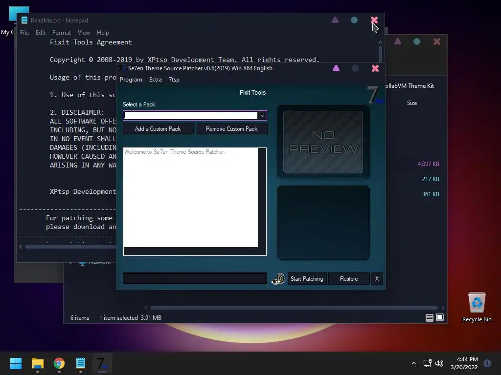This screenshot has height=375, width=501.
Task: Open Notepad's View menu
Action: click(x=84, y=33)
